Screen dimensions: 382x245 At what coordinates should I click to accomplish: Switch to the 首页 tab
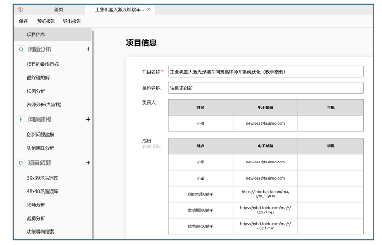click(58, 9)
